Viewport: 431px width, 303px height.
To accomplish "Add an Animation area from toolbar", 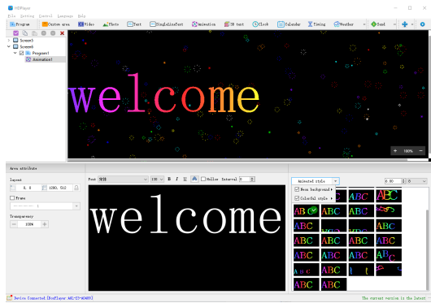I will coord(203,24).
